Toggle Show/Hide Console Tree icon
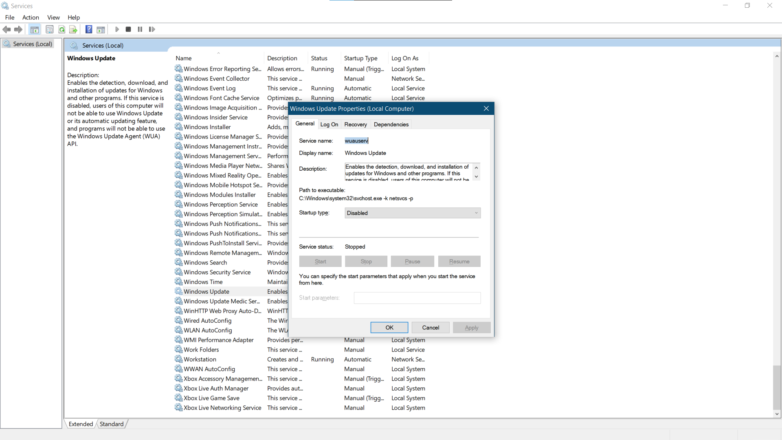Viewport: 782px width, 440px height. pos(35,29)
